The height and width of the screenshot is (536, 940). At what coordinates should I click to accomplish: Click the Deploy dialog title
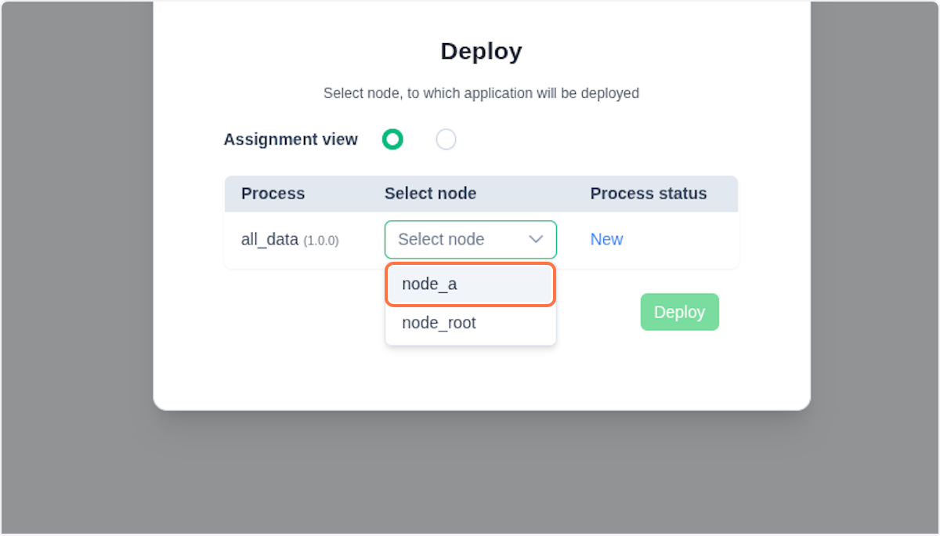click(480, 50)
